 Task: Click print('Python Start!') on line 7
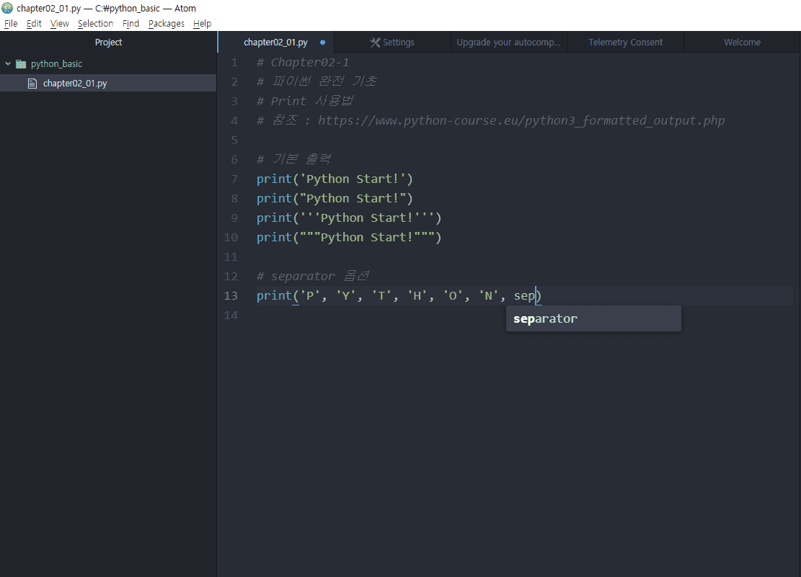click(335, 179)
